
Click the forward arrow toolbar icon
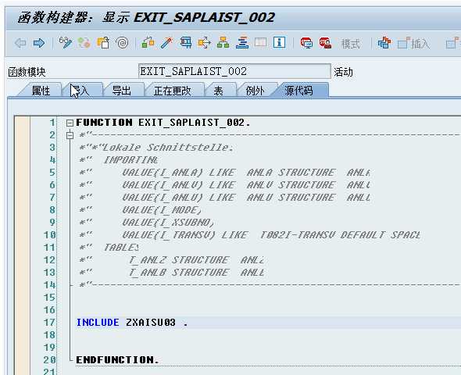tap(39, 43)
